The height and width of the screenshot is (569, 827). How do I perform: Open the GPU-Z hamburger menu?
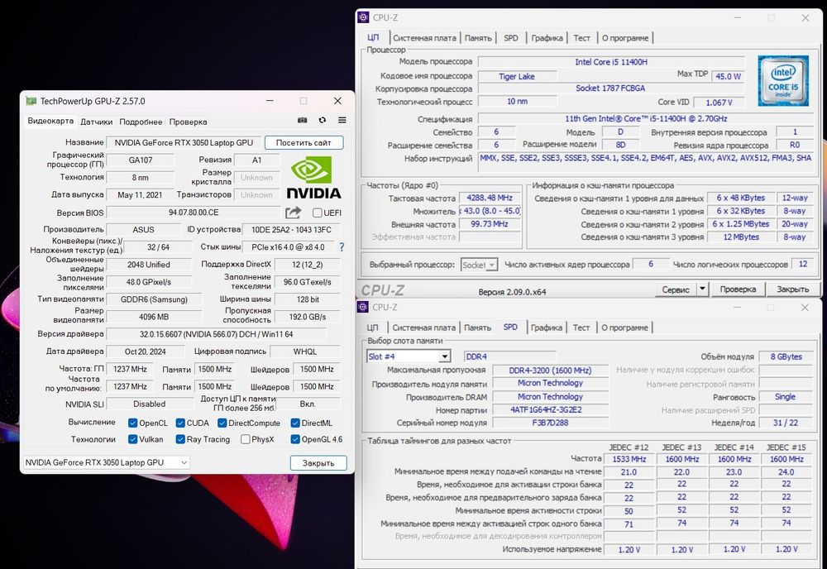click(342, 120)
